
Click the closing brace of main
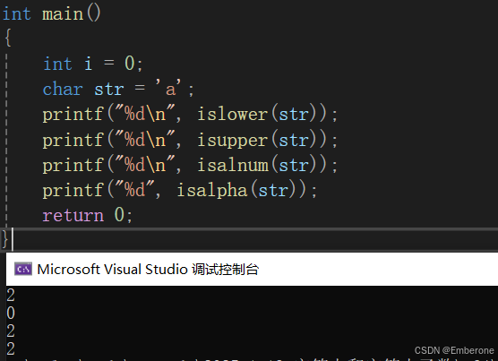[4, 239]
